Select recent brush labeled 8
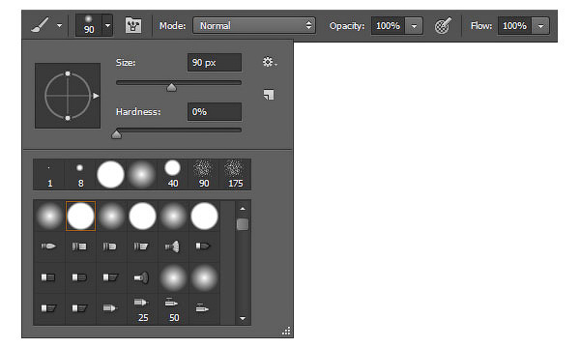The height and width of the screenshot is (348, 580). [x=80, y=175]
